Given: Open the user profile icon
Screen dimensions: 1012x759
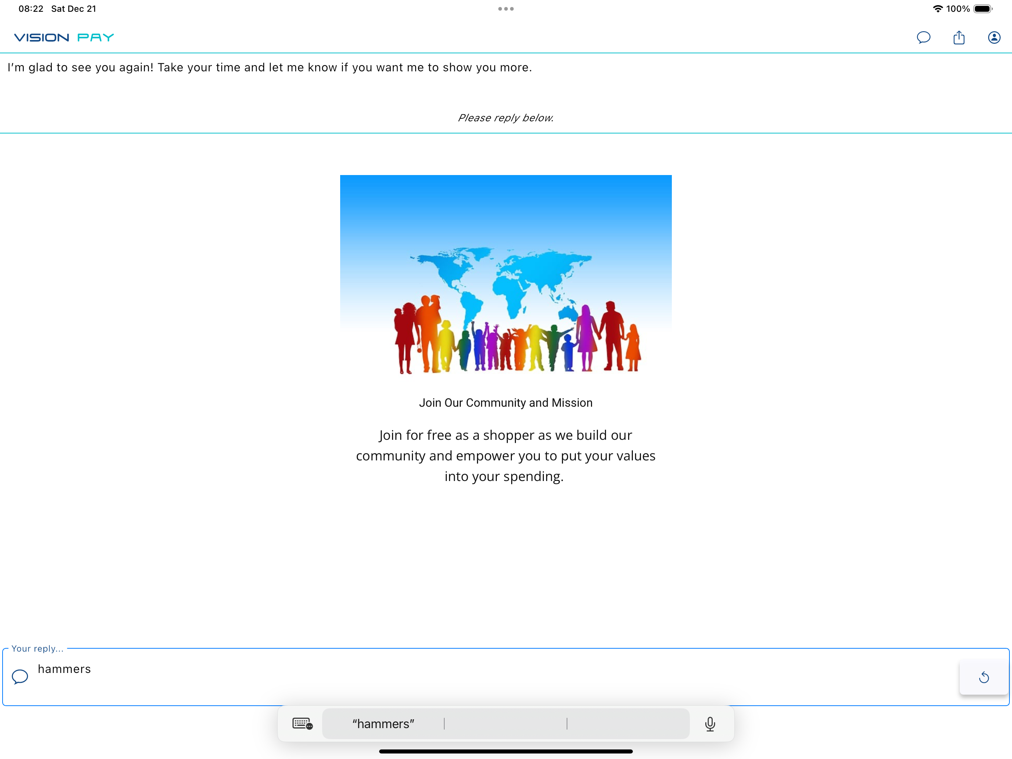Looking at the screenshot, I should point(994,38).
